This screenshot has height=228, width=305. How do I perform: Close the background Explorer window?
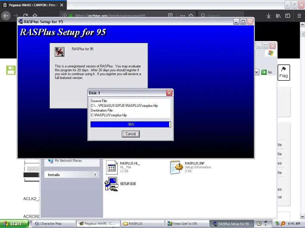click(x=273, y=46)
